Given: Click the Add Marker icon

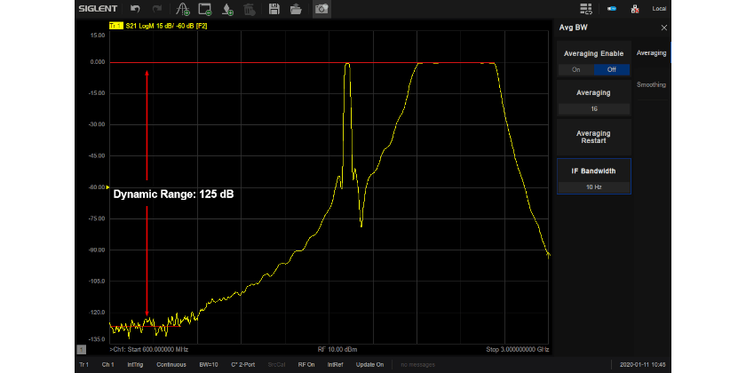Looking at the screenshot, I should [227, 9].
